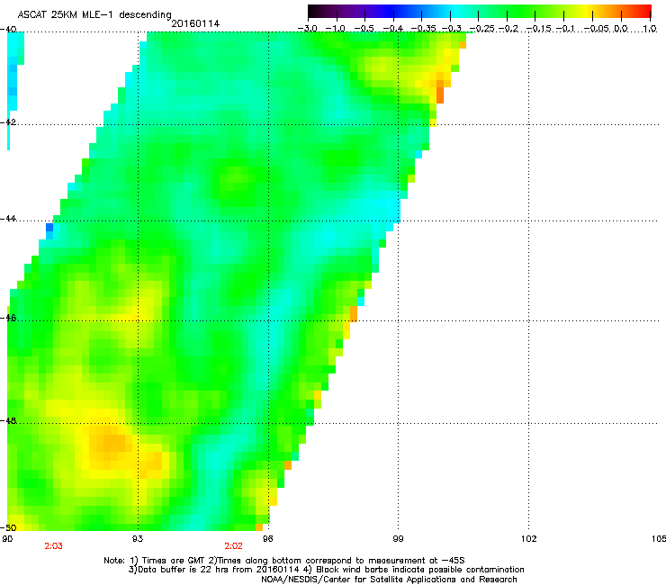The width and height of the screenshot is (666, 585).
Task: Click the -1.0 color scale label
Action: 335,29
